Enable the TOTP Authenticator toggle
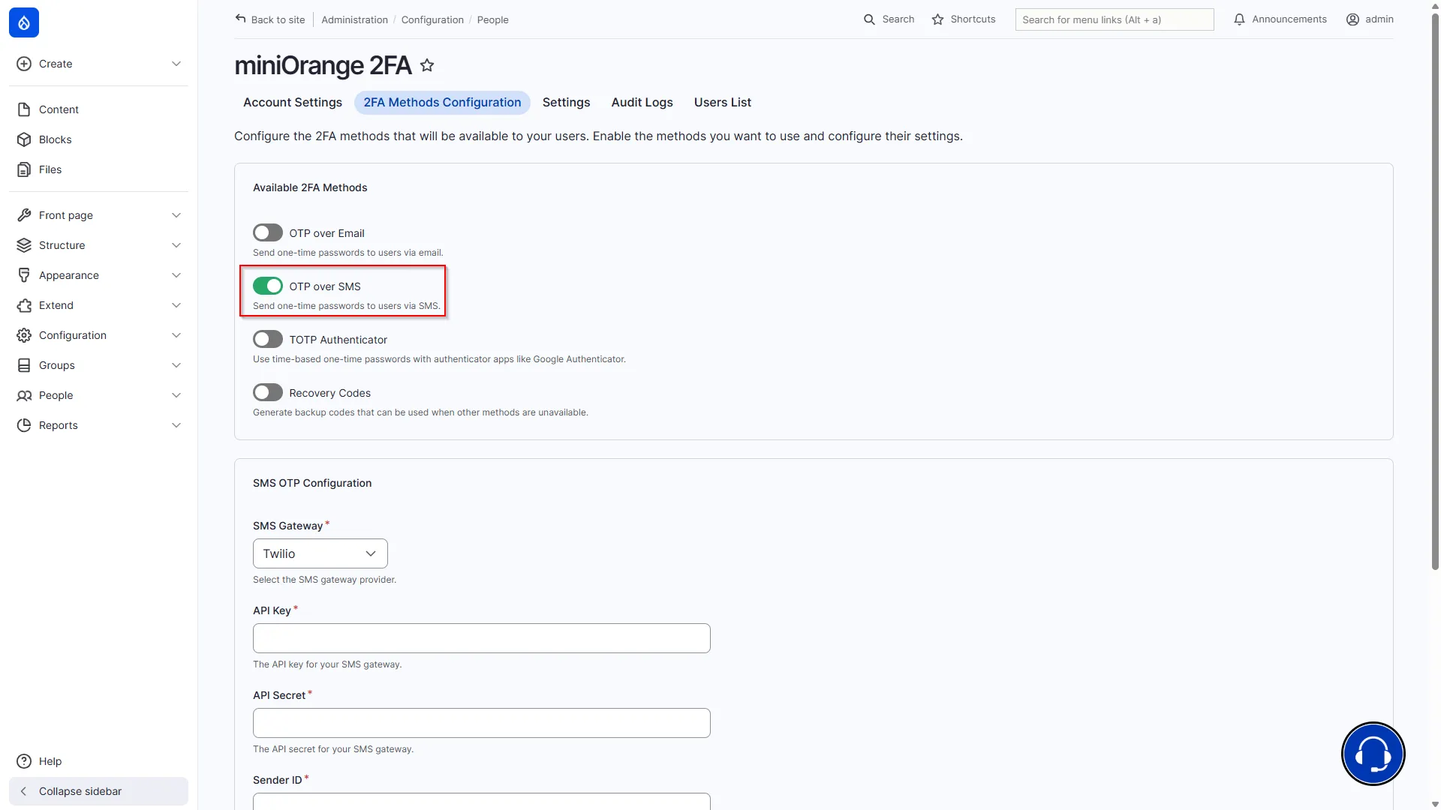1441x810 pixels. coord(268,340)
